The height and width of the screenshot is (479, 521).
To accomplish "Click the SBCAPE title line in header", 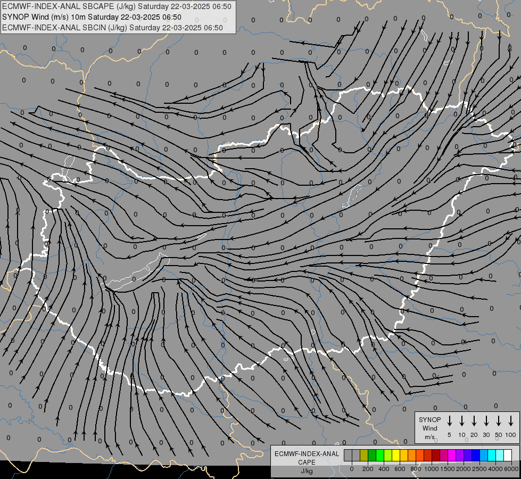I will click(117, 6).
